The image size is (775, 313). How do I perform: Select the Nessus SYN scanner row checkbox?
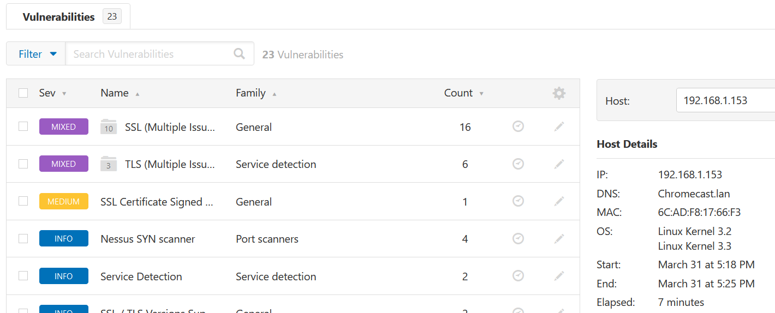click(x=23, y=238)
